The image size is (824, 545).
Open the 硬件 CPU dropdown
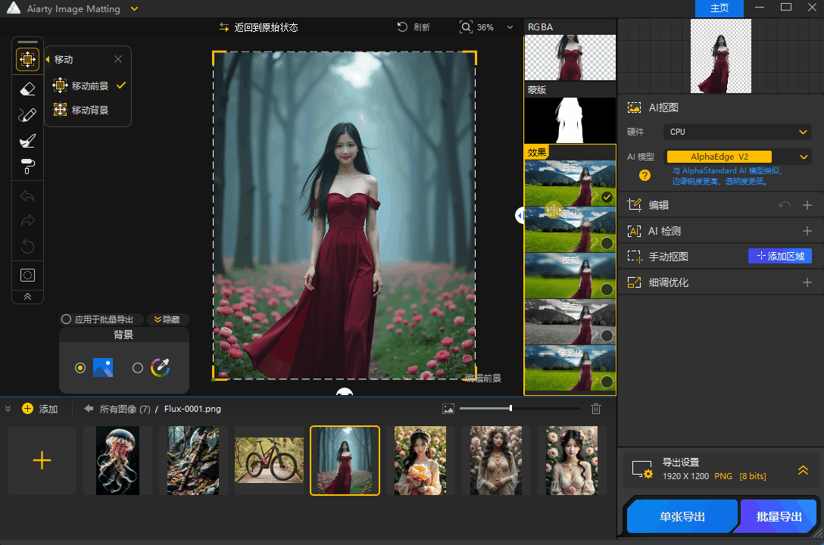tap(738, 132)
